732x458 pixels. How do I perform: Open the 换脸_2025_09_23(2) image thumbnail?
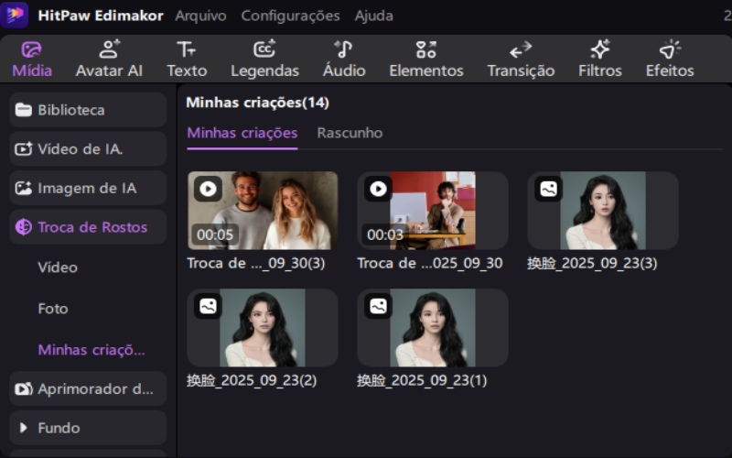pyautogui.click(x=263, y=328)
